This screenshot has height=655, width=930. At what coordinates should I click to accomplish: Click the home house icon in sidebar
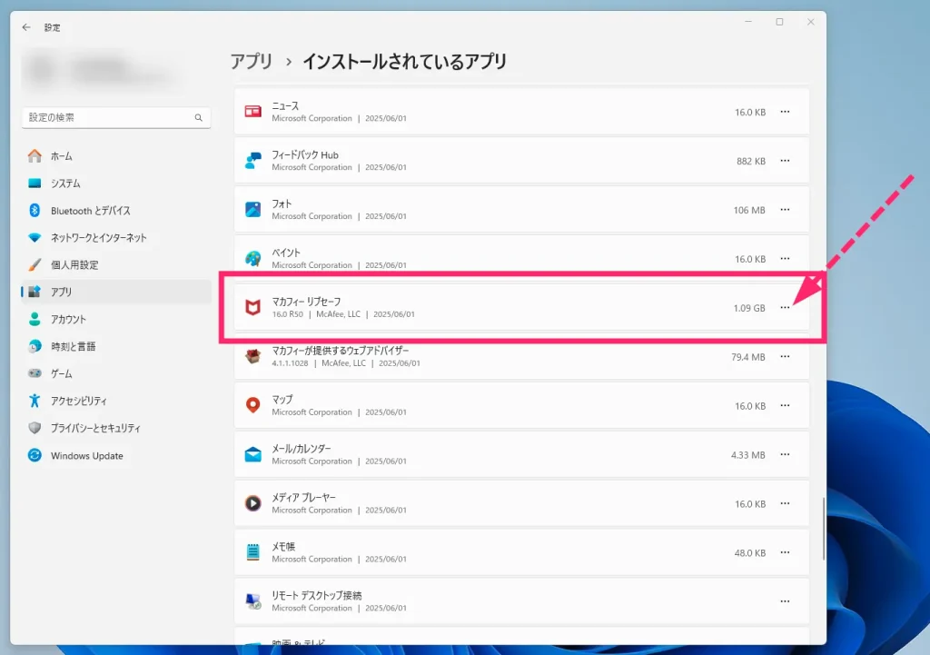pos(35,156)
